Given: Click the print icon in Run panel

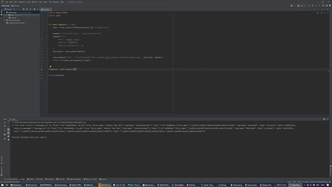Looking at the screenshot, I should [x=8, y=136].
